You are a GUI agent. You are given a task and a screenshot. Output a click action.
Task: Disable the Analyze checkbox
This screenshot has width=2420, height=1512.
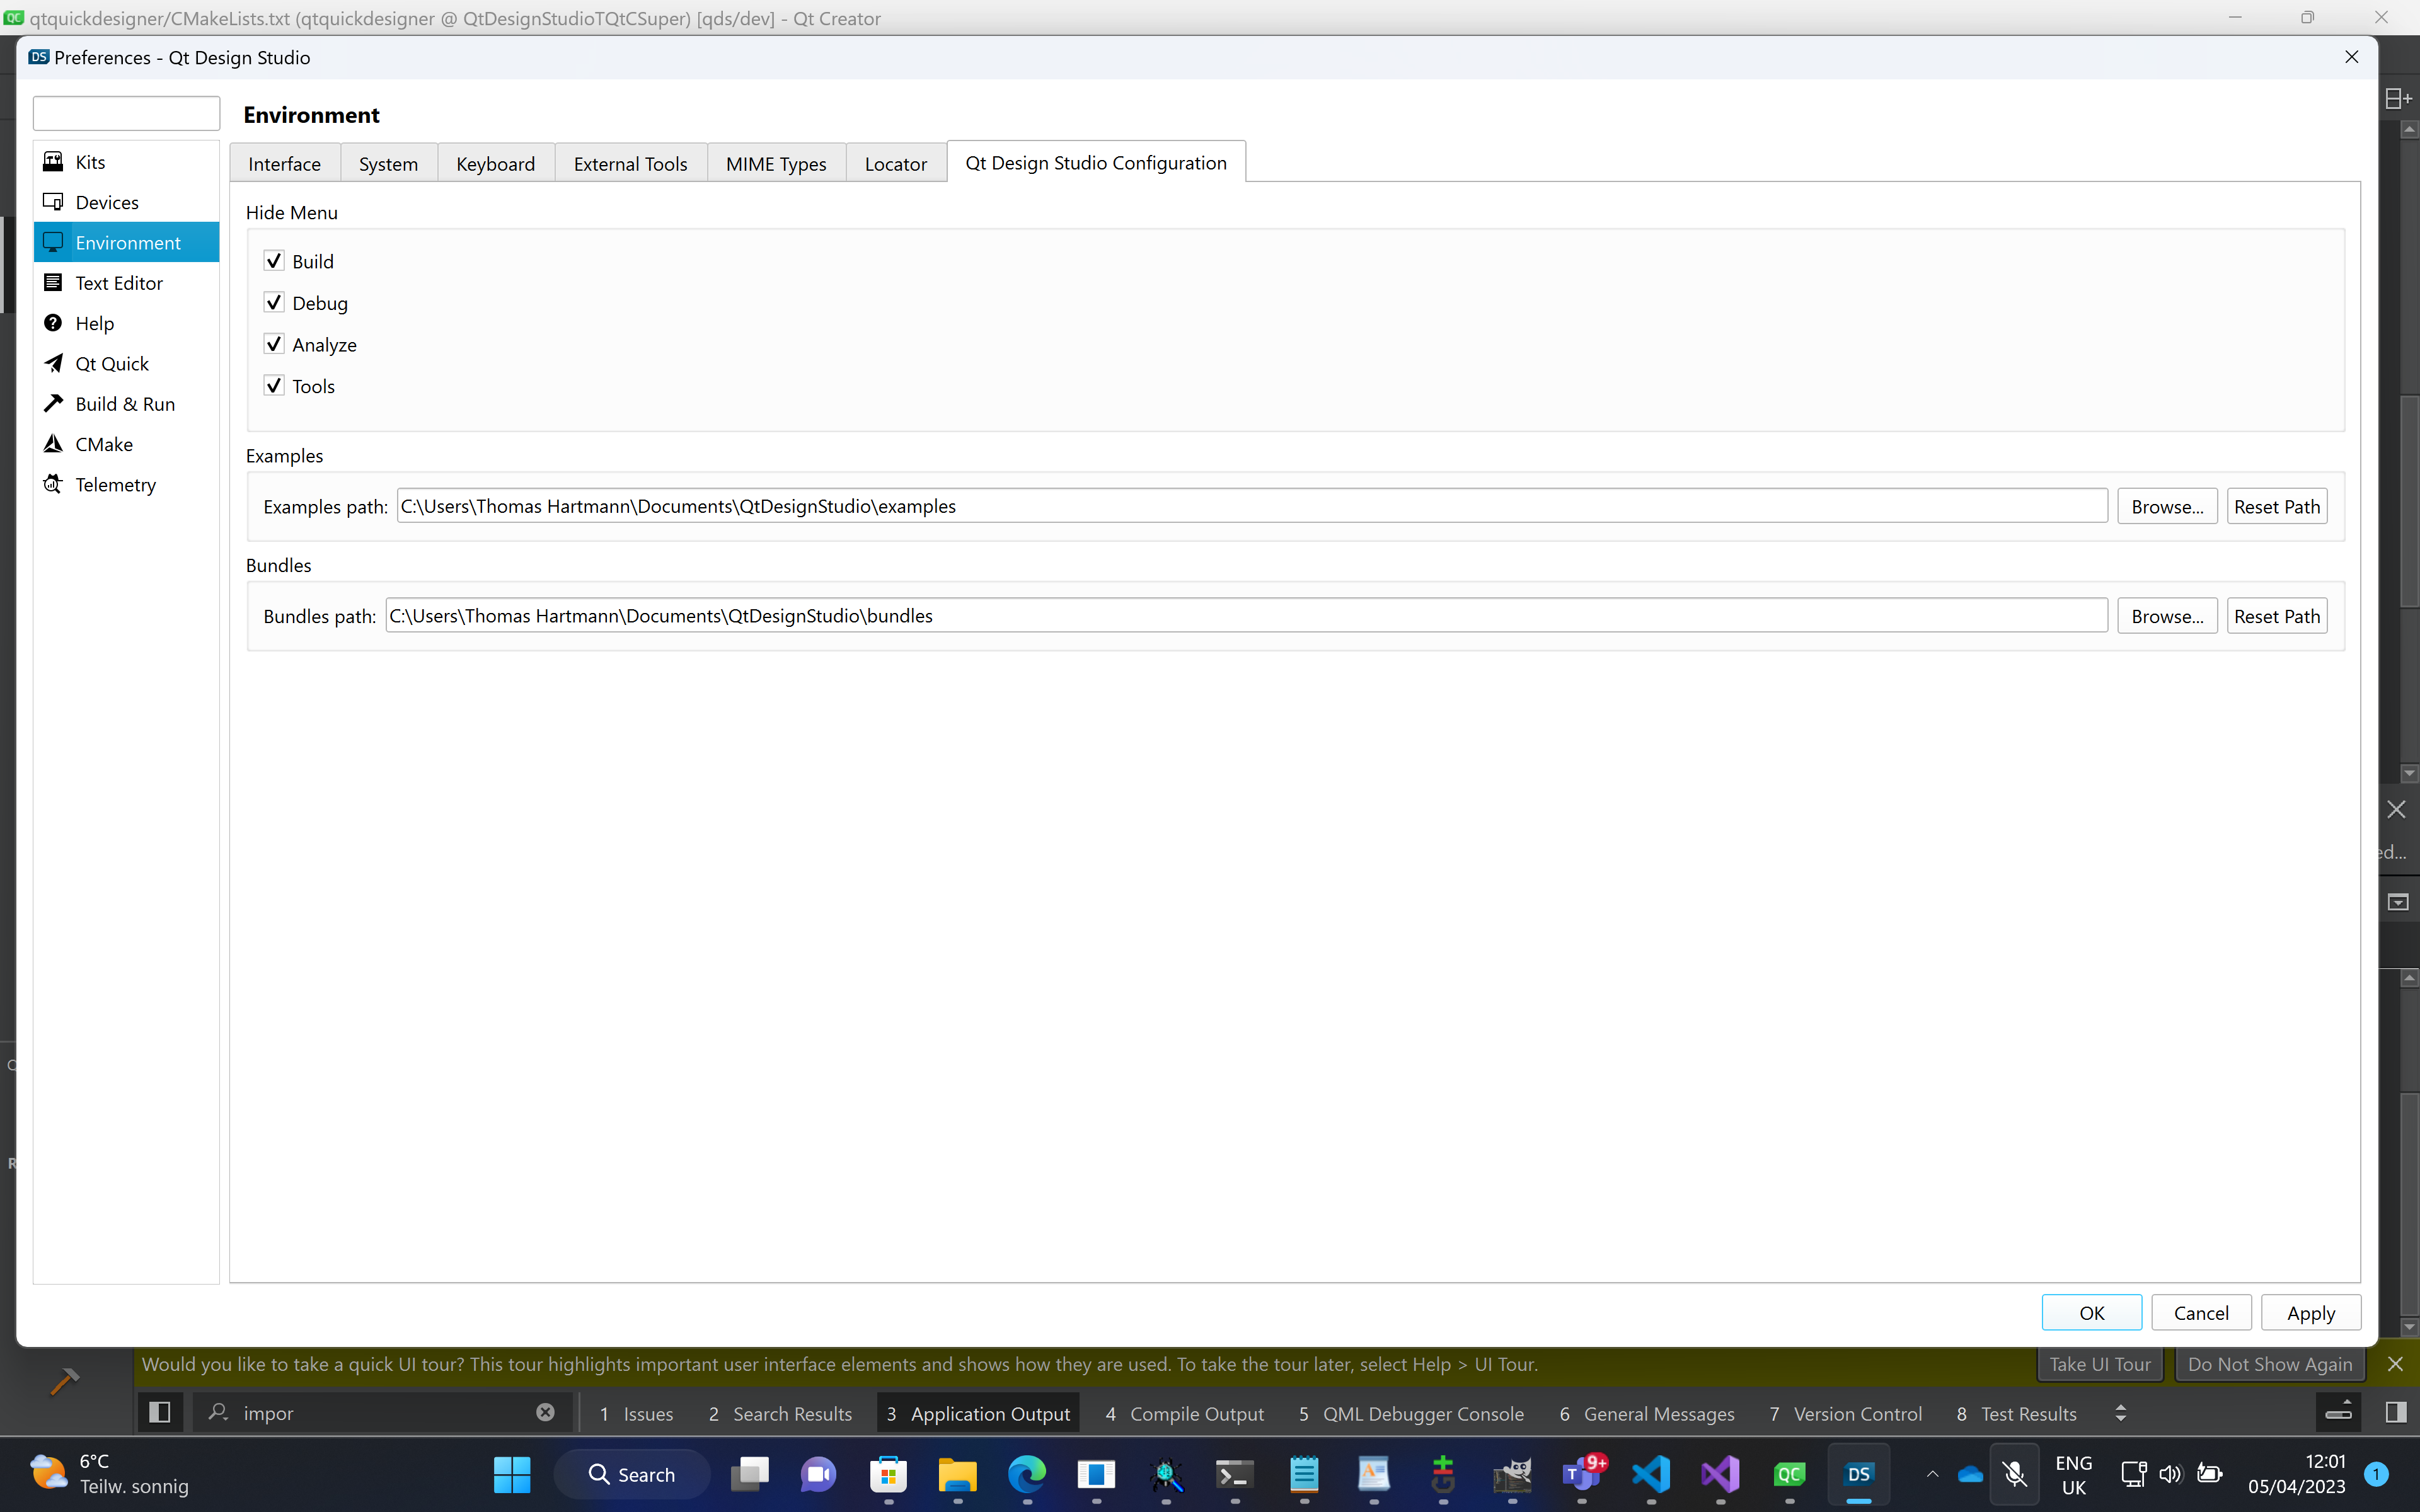[274, 344]
